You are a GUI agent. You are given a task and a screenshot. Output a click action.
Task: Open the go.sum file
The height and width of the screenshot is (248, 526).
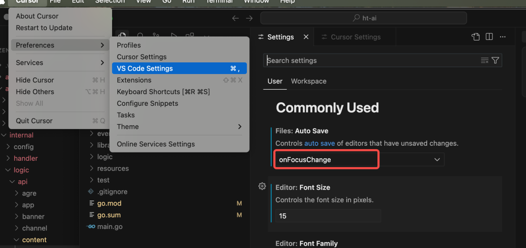coord(109,215)
